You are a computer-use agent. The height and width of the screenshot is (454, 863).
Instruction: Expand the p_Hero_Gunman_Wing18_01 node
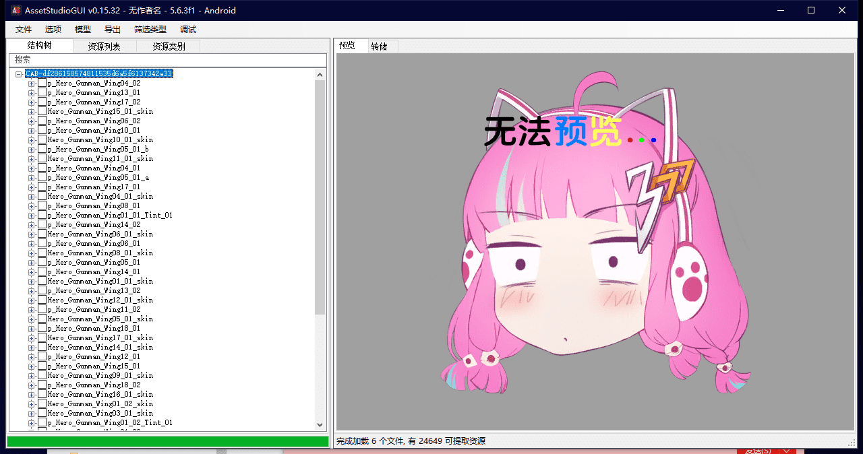click(31, 329)
